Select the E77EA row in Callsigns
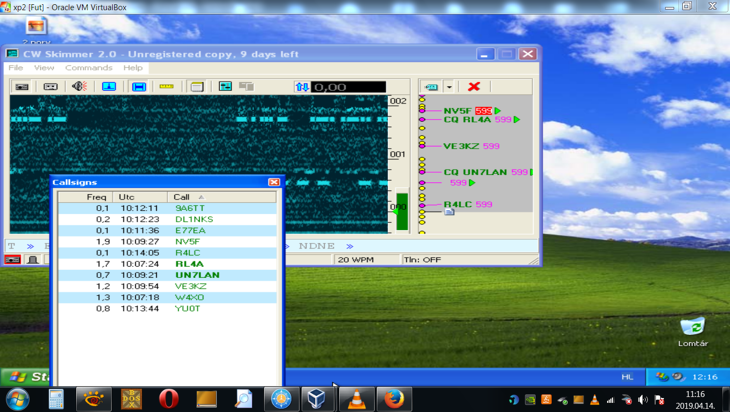Viewport: 730px width, 412px height. pyautogui.click(x=167, y=231)
